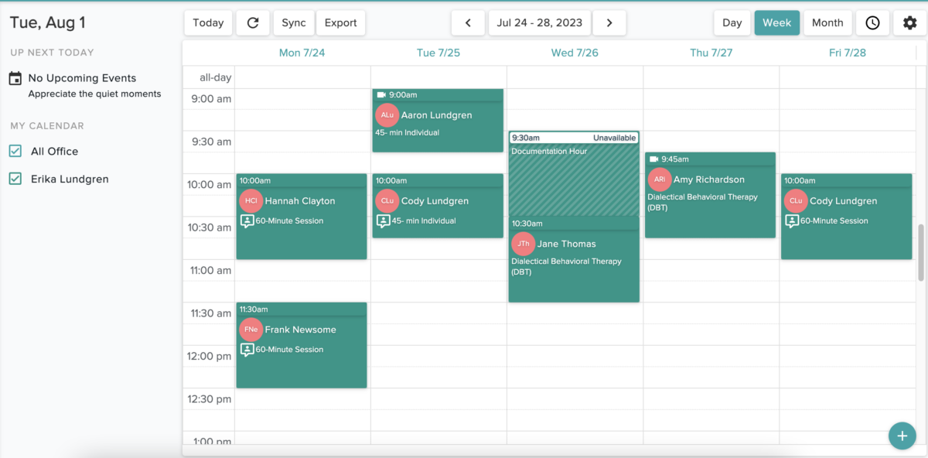Go to previous week arrow
The width and height of the screenshot is (928, 458).
(x=468, y=22)
